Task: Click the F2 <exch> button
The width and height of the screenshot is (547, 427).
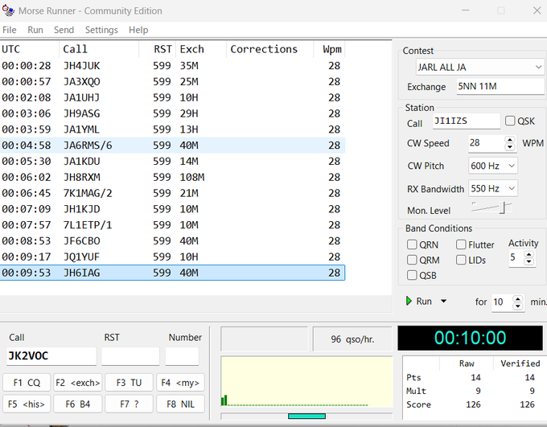Action: [78, 383]
